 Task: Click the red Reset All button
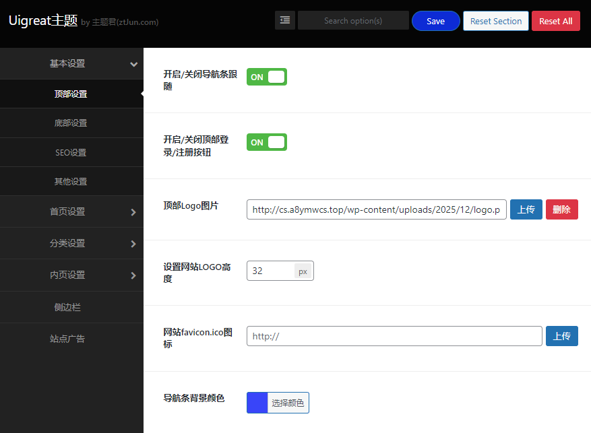[x=555, y=21]
